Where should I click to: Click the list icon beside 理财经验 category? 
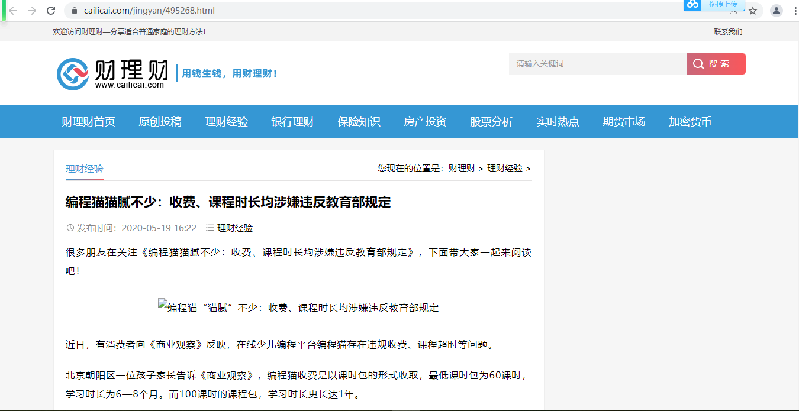click(x=210, y=228)
